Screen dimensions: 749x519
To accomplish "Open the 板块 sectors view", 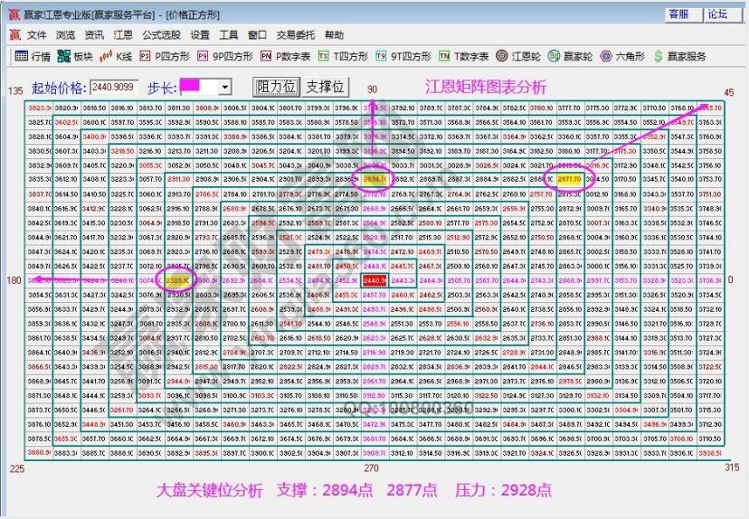I will click(x=74, y=56).
